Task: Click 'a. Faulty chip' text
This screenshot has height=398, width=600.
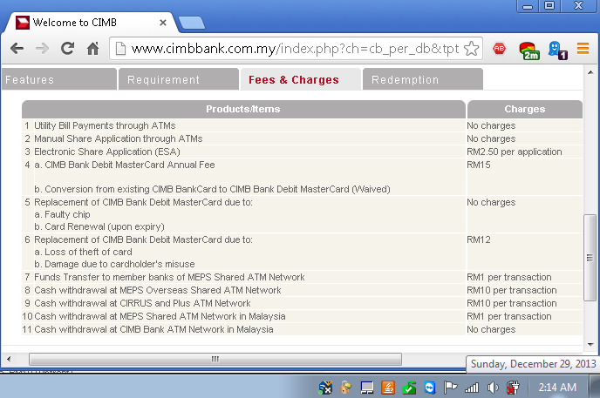Action: pyautogui.click(x=63, y=214)
